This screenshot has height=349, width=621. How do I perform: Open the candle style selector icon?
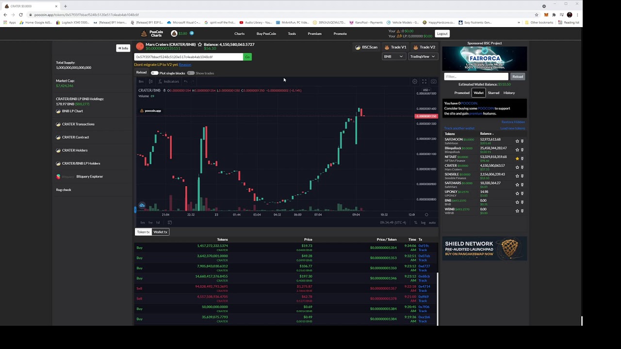tap(151, 81)
